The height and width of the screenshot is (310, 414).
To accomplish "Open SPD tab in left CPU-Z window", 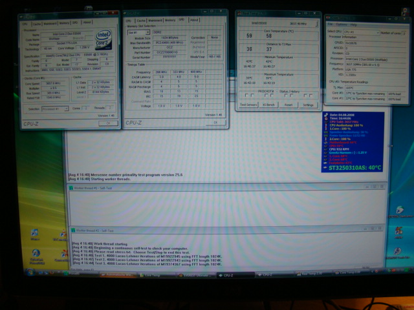I will pos(75,23).
